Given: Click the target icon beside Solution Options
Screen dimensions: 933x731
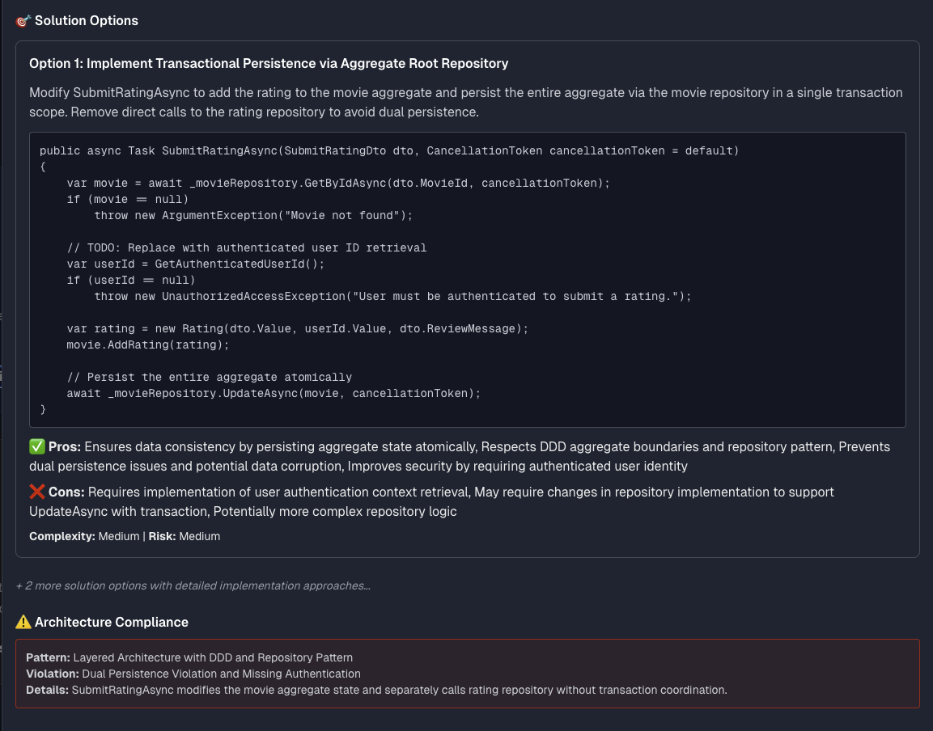Looking at the screenshot, I should 23,21.
